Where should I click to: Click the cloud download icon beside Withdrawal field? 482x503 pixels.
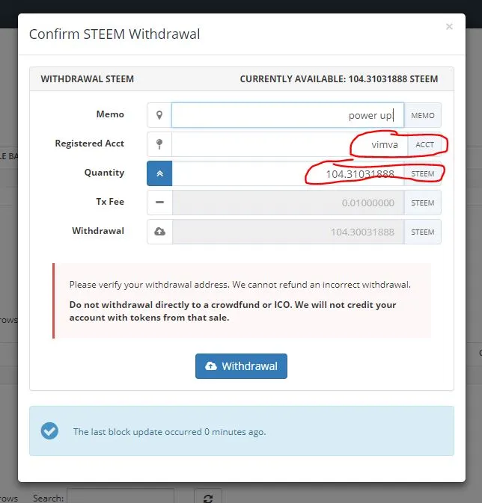point(159,232)
